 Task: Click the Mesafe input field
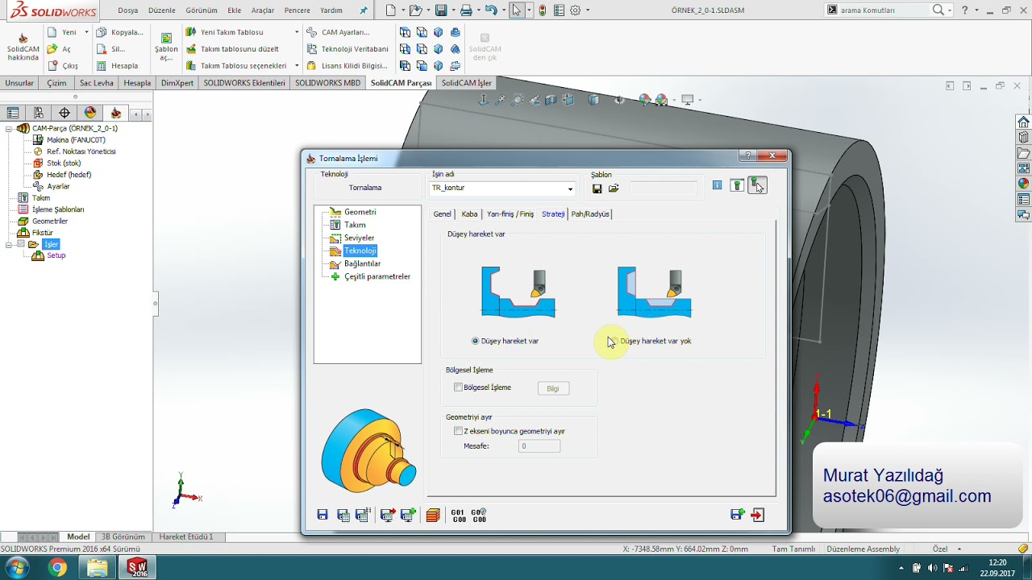click(539, 446)
